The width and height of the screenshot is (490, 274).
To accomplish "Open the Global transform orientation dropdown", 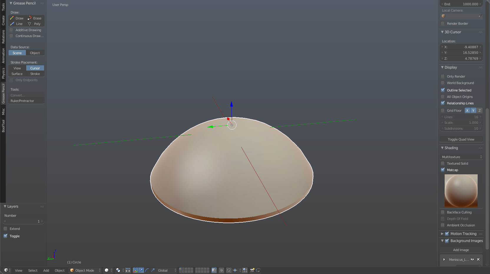I will (165, 270).
